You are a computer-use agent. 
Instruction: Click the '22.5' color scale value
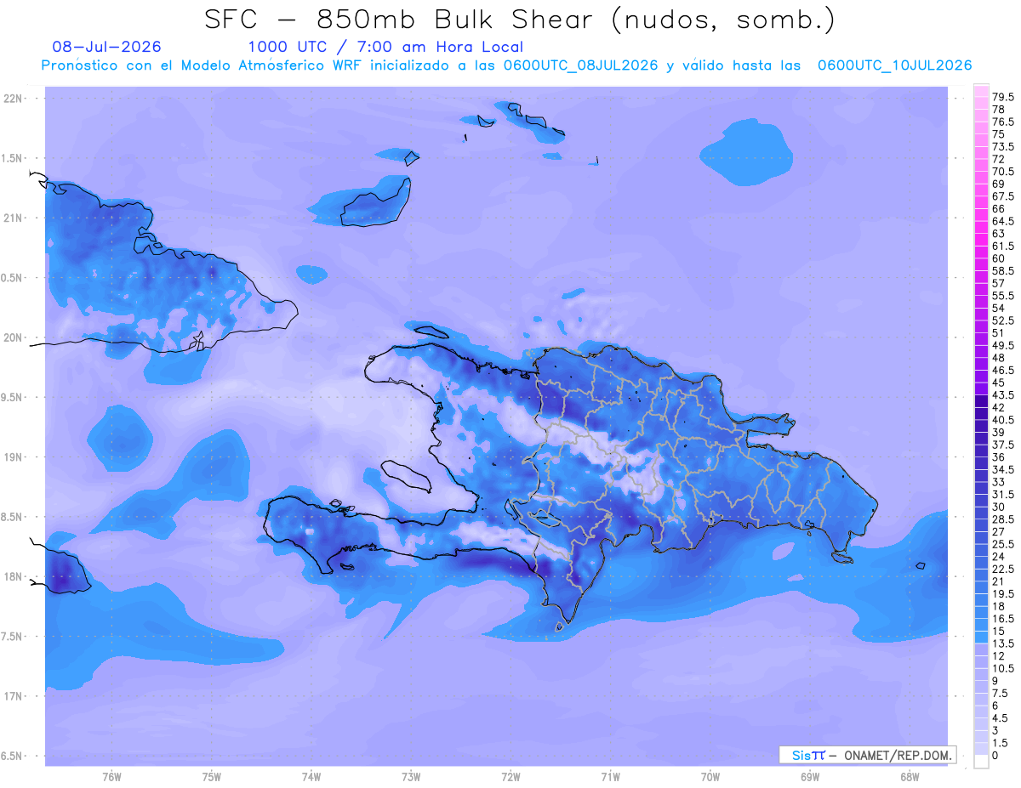click(1003, 569)
